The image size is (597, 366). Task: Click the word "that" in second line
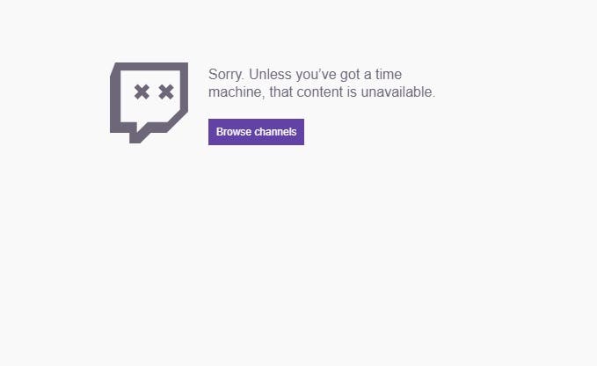point(281,92)
